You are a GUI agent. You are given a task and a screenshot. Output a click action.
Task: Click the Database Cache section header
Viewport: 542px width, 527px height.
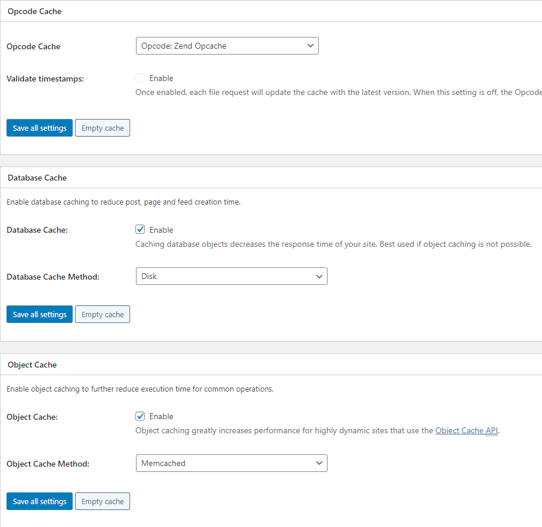tap(37, 178)
